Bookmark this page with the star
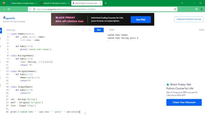The width and height of the screenshot is (205, 115). point(175,9)
